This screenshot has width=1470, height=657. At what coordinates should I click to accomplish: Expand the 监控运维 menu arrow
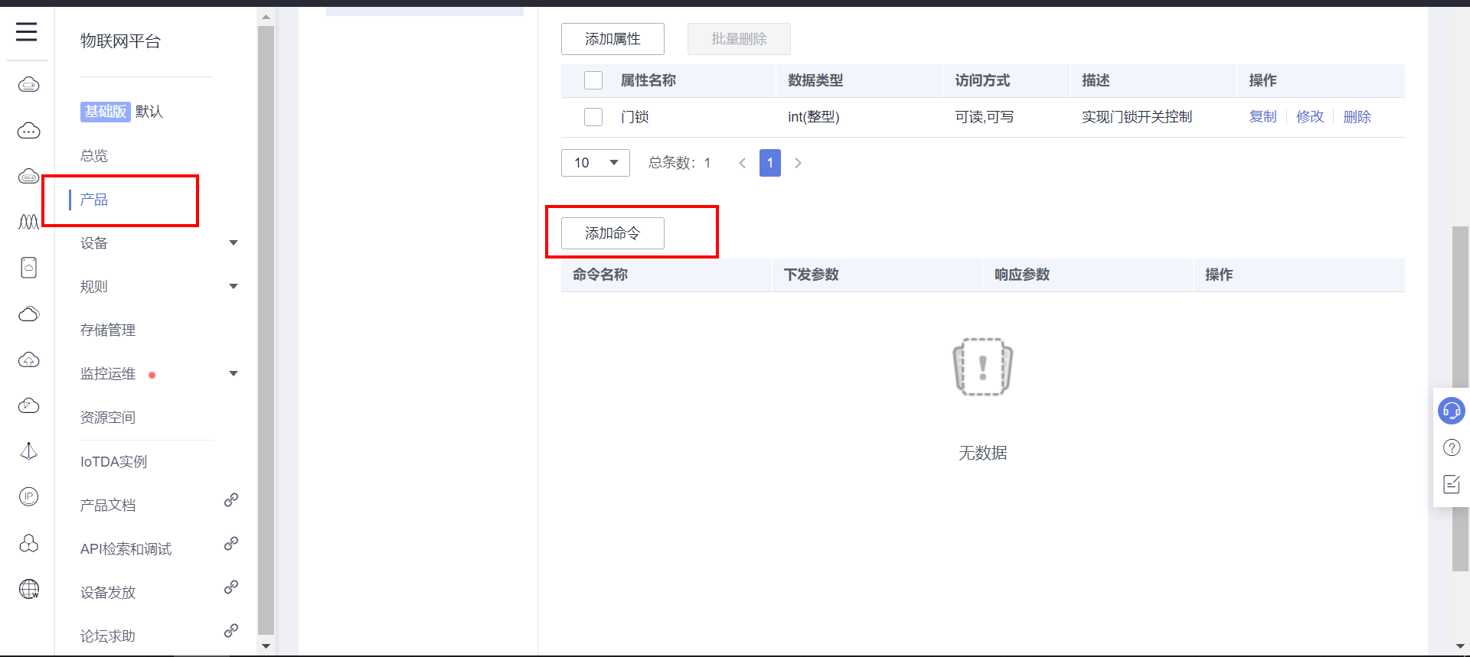234,374
